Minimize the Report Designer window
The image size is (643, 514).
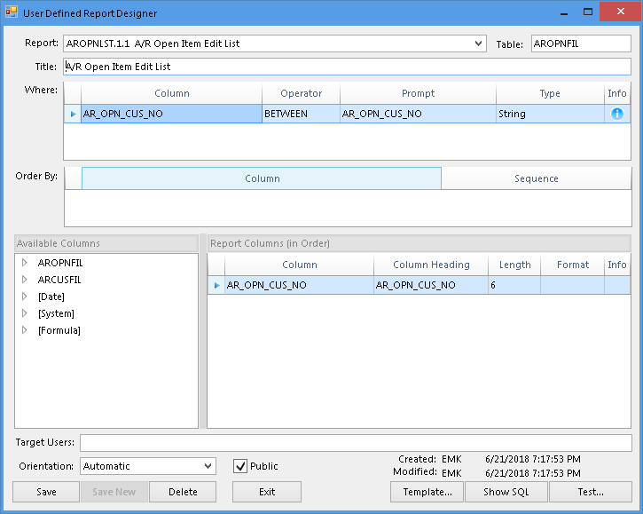[x=564, y=12]
